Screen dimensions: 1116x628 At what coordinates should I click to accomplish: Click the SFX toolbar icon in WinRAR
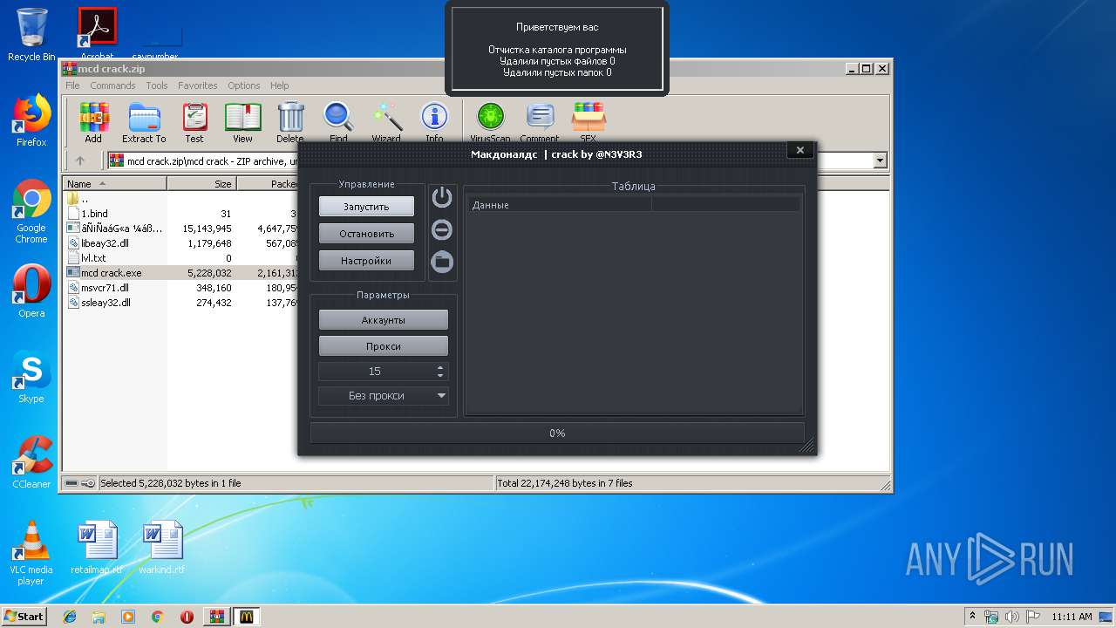click(x=589, y=123)
